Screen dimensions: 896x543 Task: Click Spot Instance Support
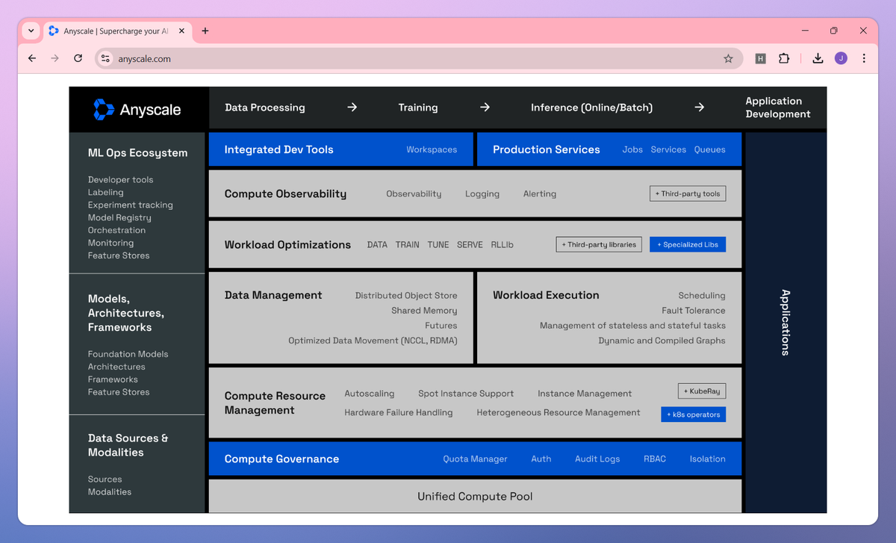coord(466,393)
